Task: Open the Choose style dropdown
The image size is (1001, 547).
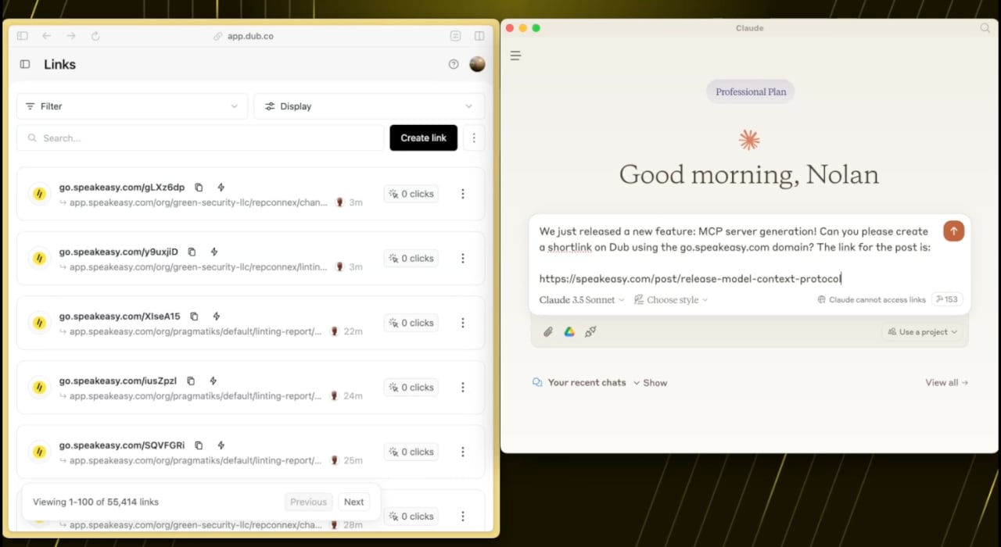Action: click(x=671, y=299)
